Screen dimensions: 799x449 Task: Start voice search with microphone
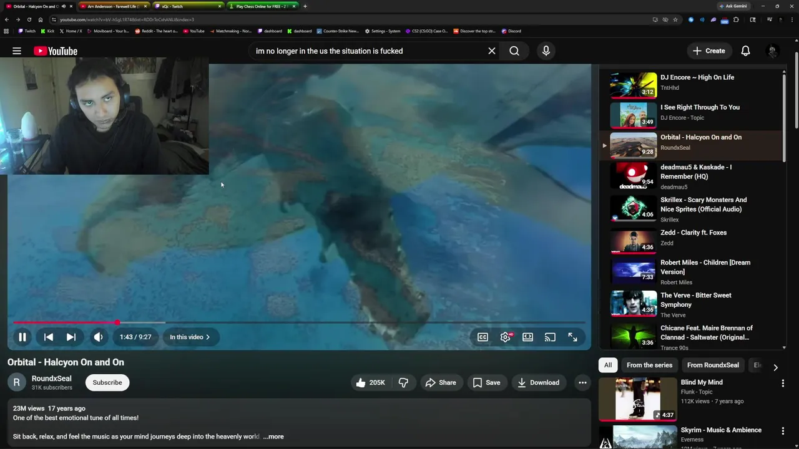pos(546,51)
